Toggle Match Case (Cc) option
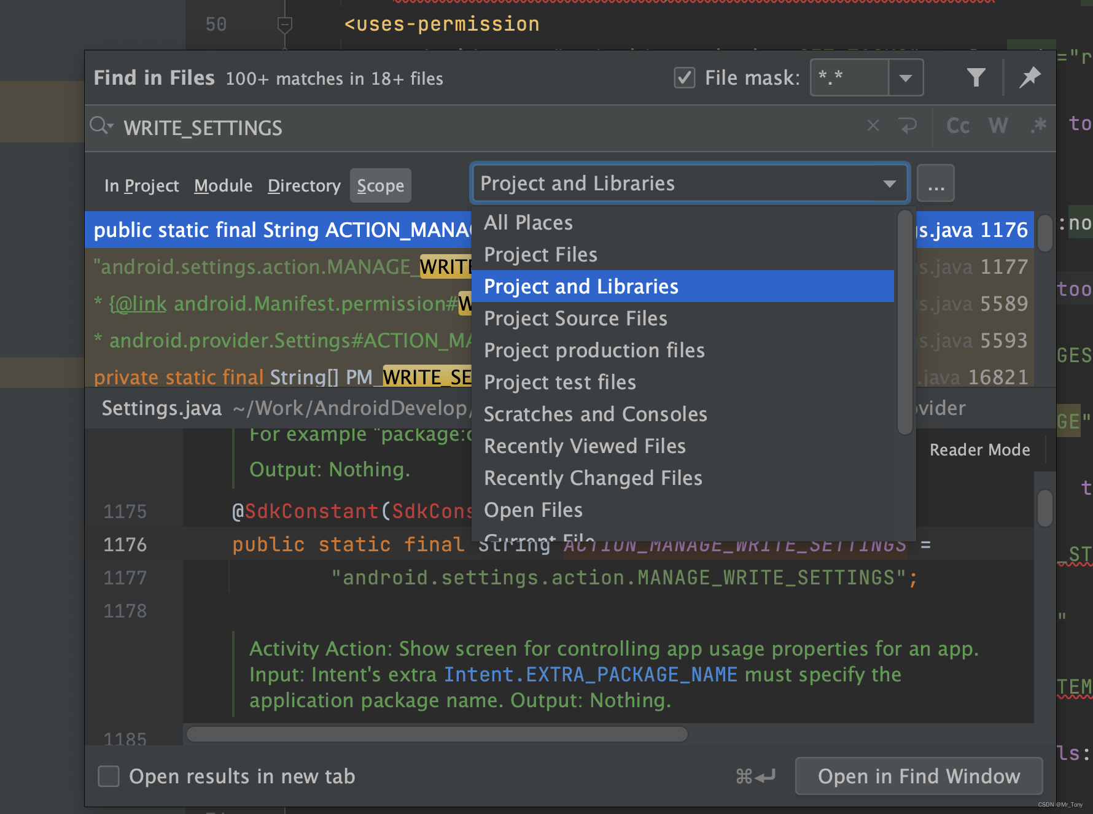The image size is (1093, 814). tap(957, 126)
